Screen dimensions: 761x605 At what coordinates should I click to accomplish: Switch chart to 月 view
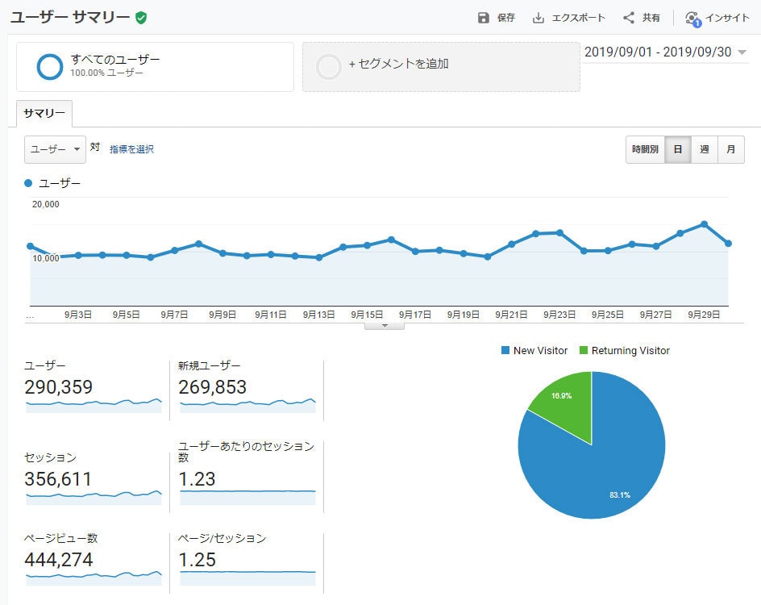tap(731, 149)
